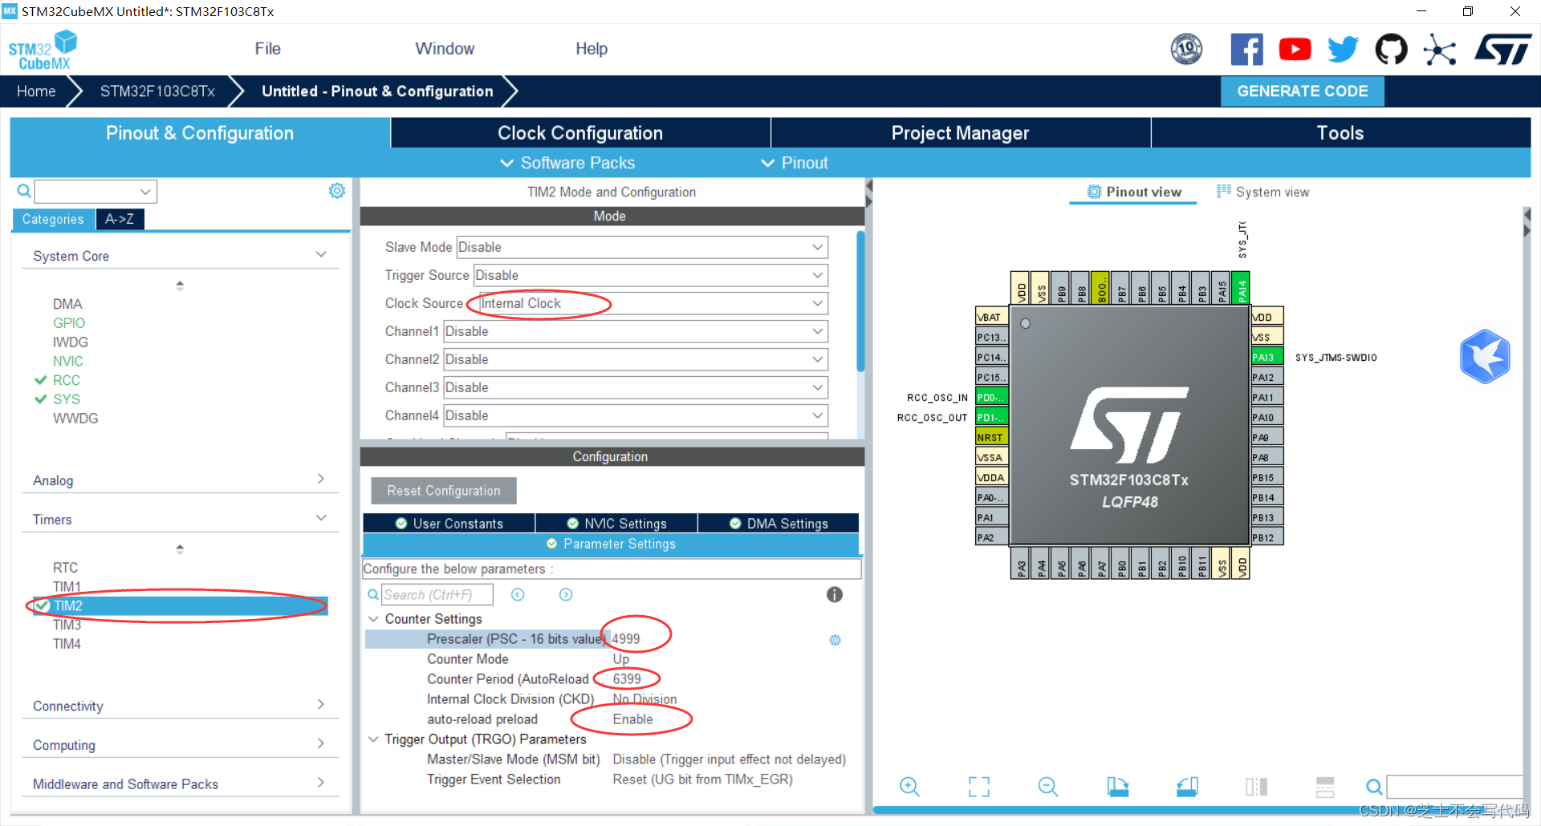Switch to the Clock Configuration tab
Image resolution: width=1541 pixels, height=826 pixels.
pyautogui.click(x=580, y=133)
